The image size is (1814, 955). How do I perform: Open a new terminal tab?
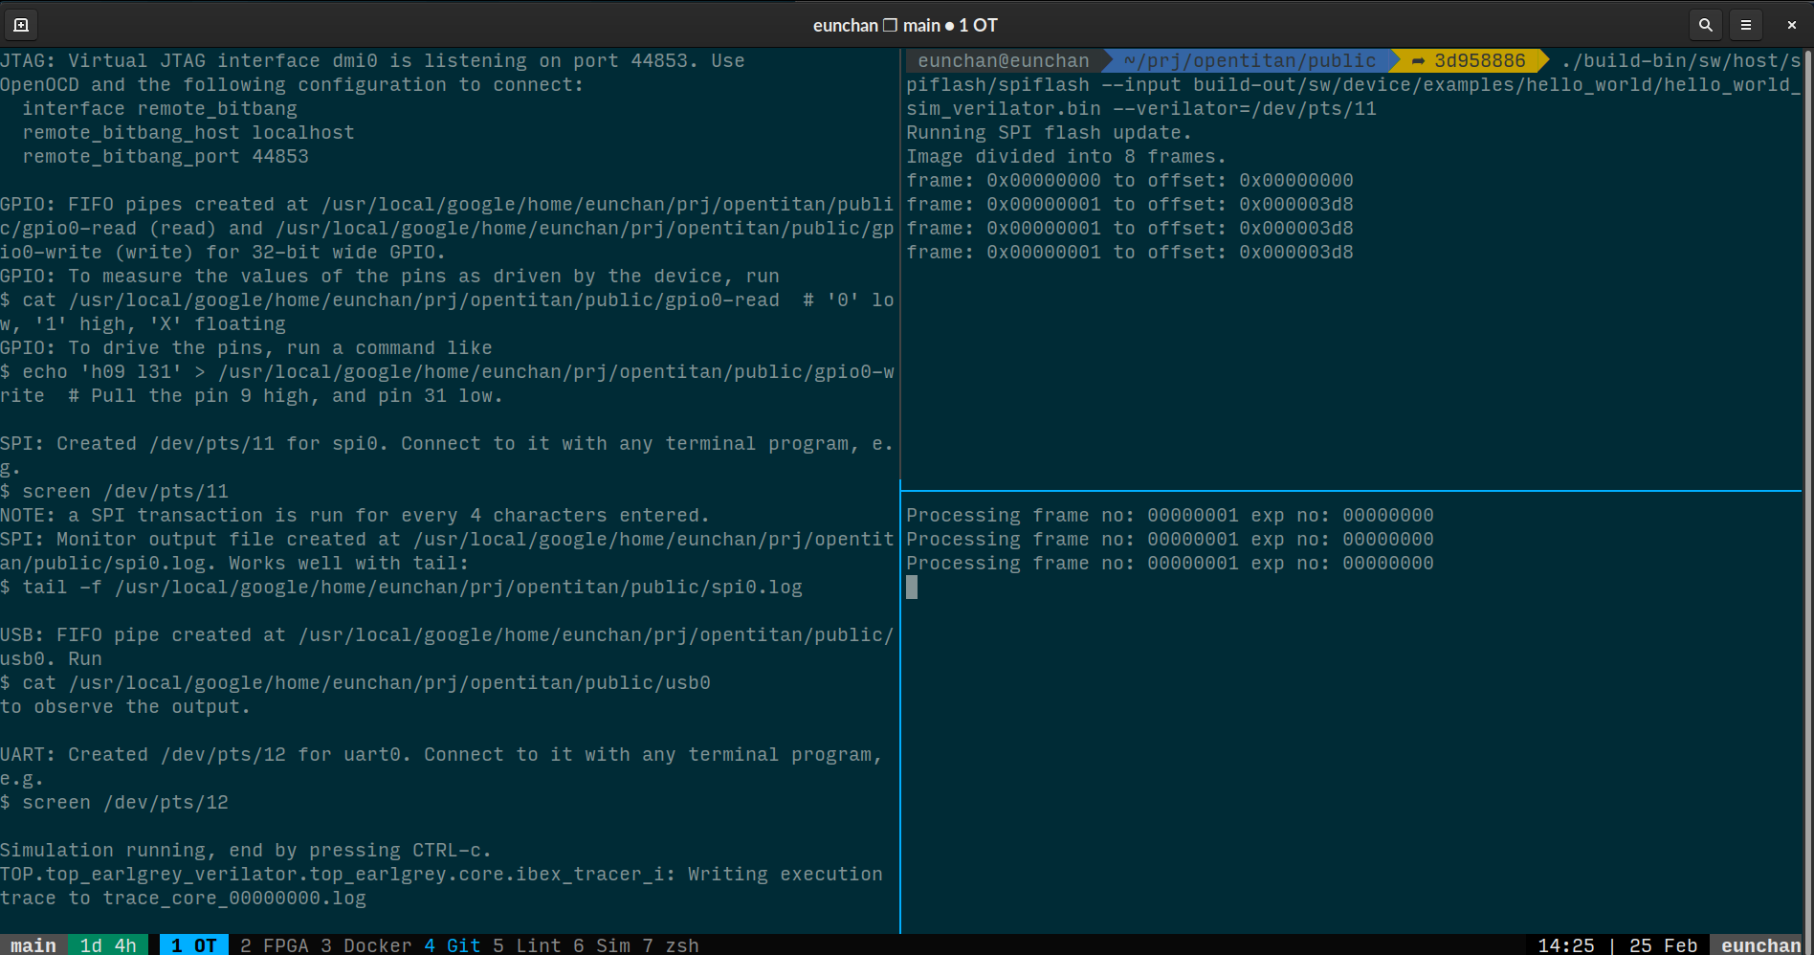(x=20, y=25)
